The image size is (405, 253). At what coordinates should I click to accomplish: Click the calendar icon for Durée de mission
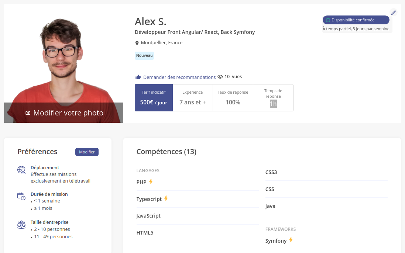coord(21,197)
